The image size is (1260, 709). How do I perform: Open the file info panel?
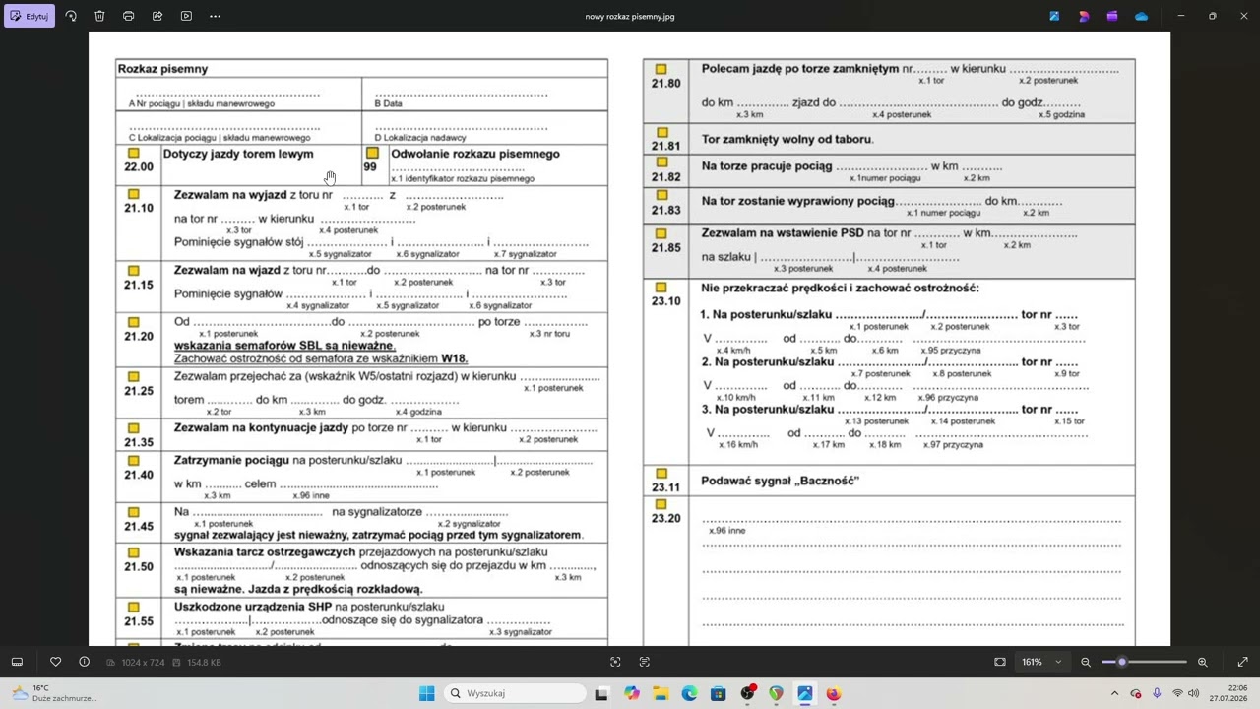pos(84,662)
